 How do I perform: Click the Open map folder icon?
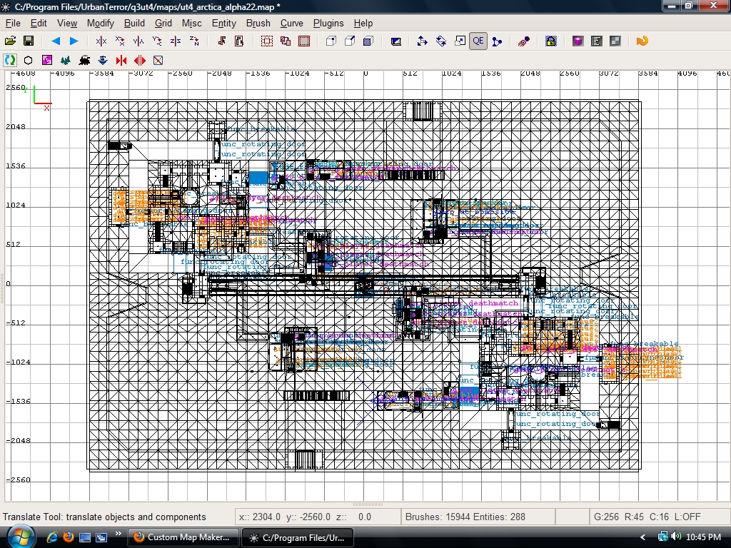(x=10, y=41)
